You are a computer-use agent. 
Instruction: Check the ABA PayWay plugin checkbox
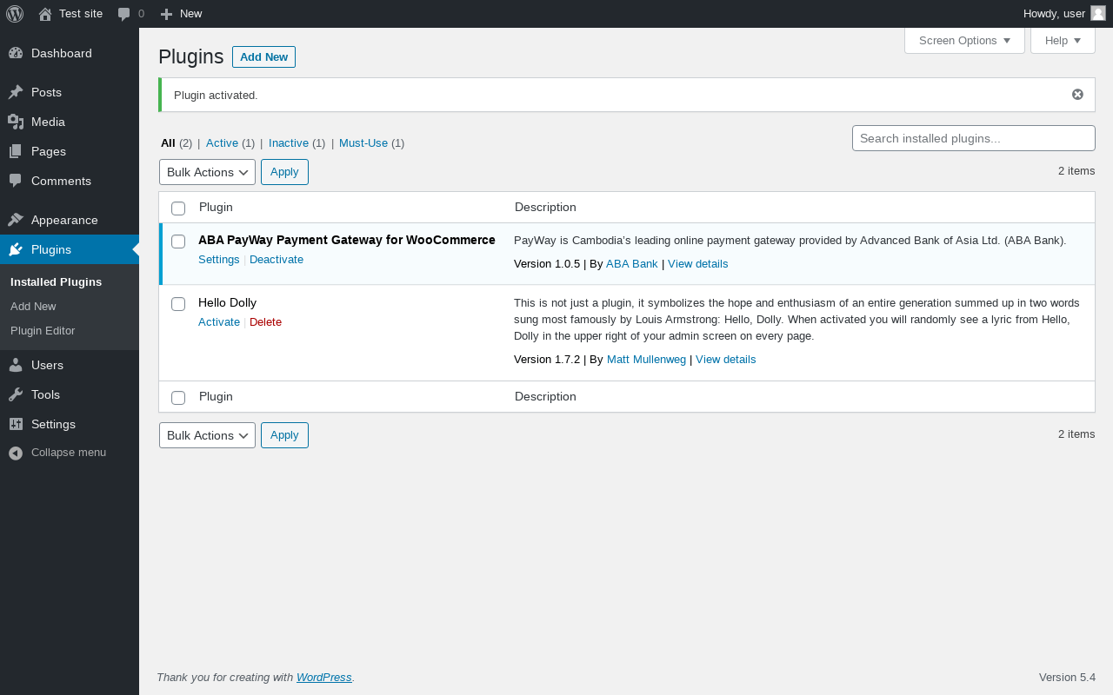(x=178, y=242)
